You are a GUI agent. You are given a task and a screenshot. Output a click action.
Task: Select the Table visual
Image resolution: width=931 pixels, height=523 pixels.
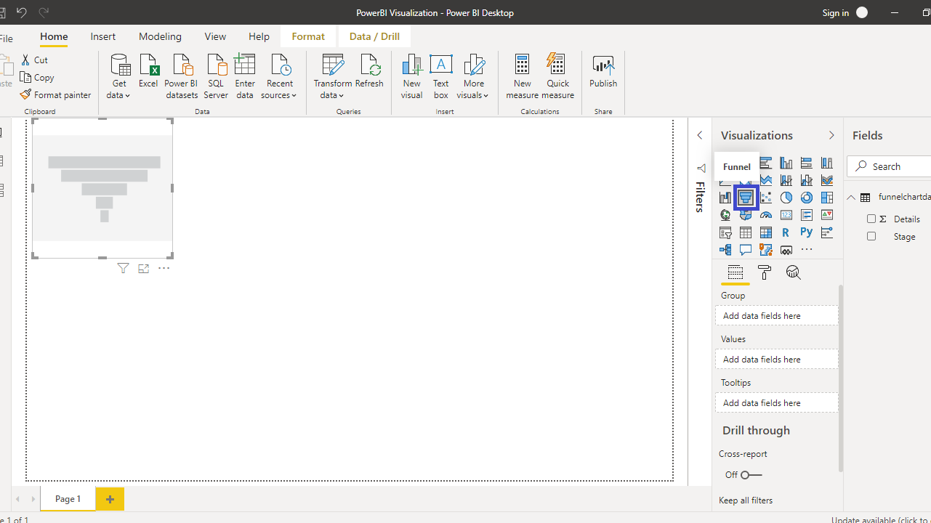coord(746,232)
